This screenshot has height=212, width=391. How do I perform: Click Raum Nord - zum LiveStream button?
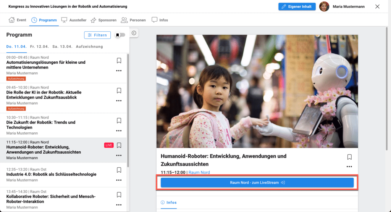[257, 183]
